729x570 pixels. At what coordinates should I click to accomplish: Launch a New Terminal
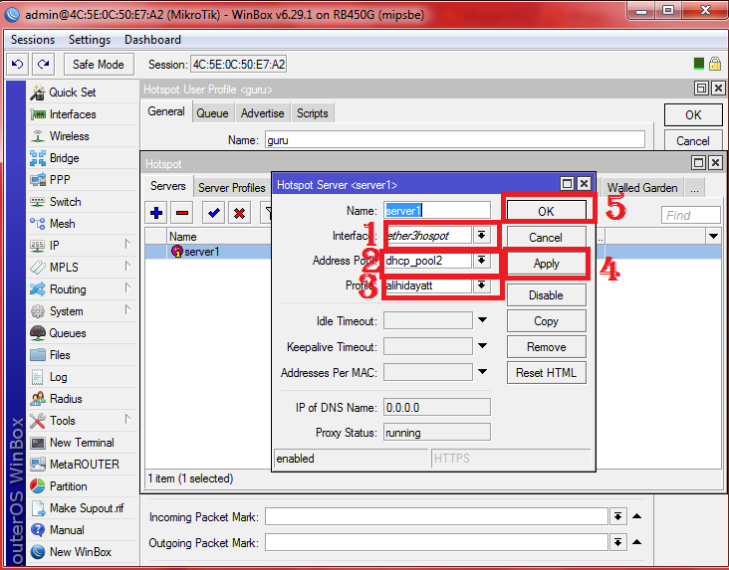pyautogui.click(x=83, y=443)
